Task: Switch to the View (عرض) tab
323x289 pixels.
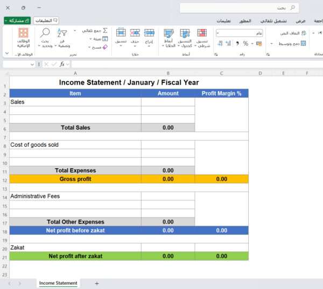Action: tap(300, 20)
